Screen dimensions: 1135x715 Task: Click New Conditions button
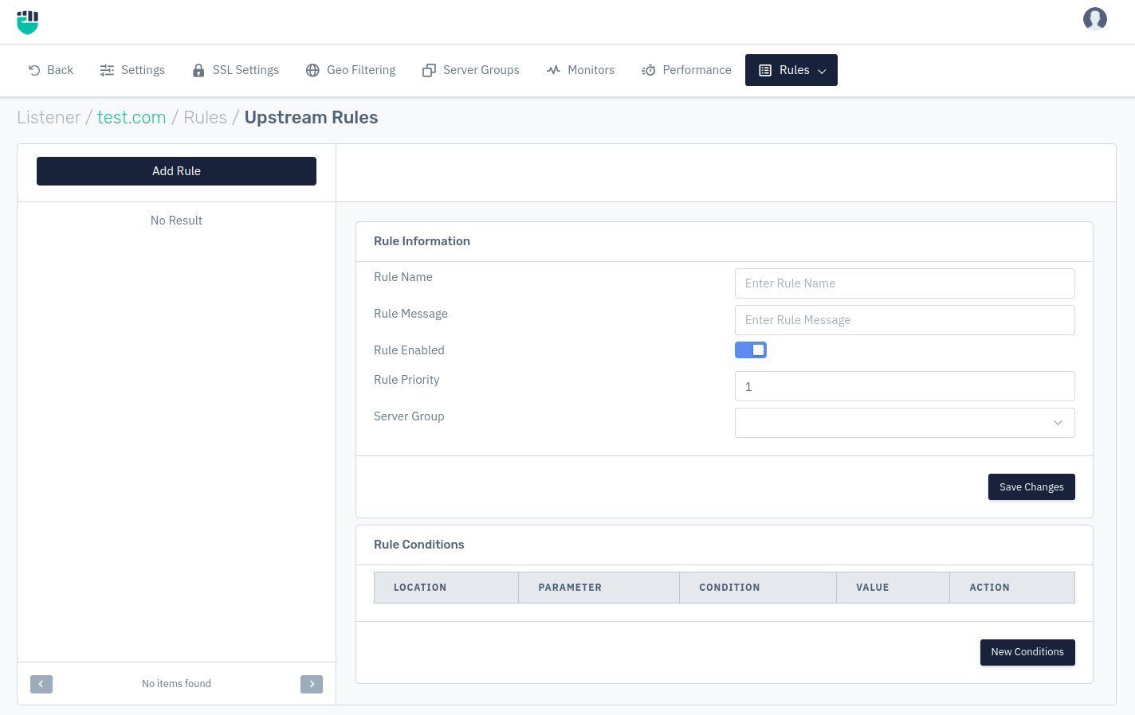1027,652
